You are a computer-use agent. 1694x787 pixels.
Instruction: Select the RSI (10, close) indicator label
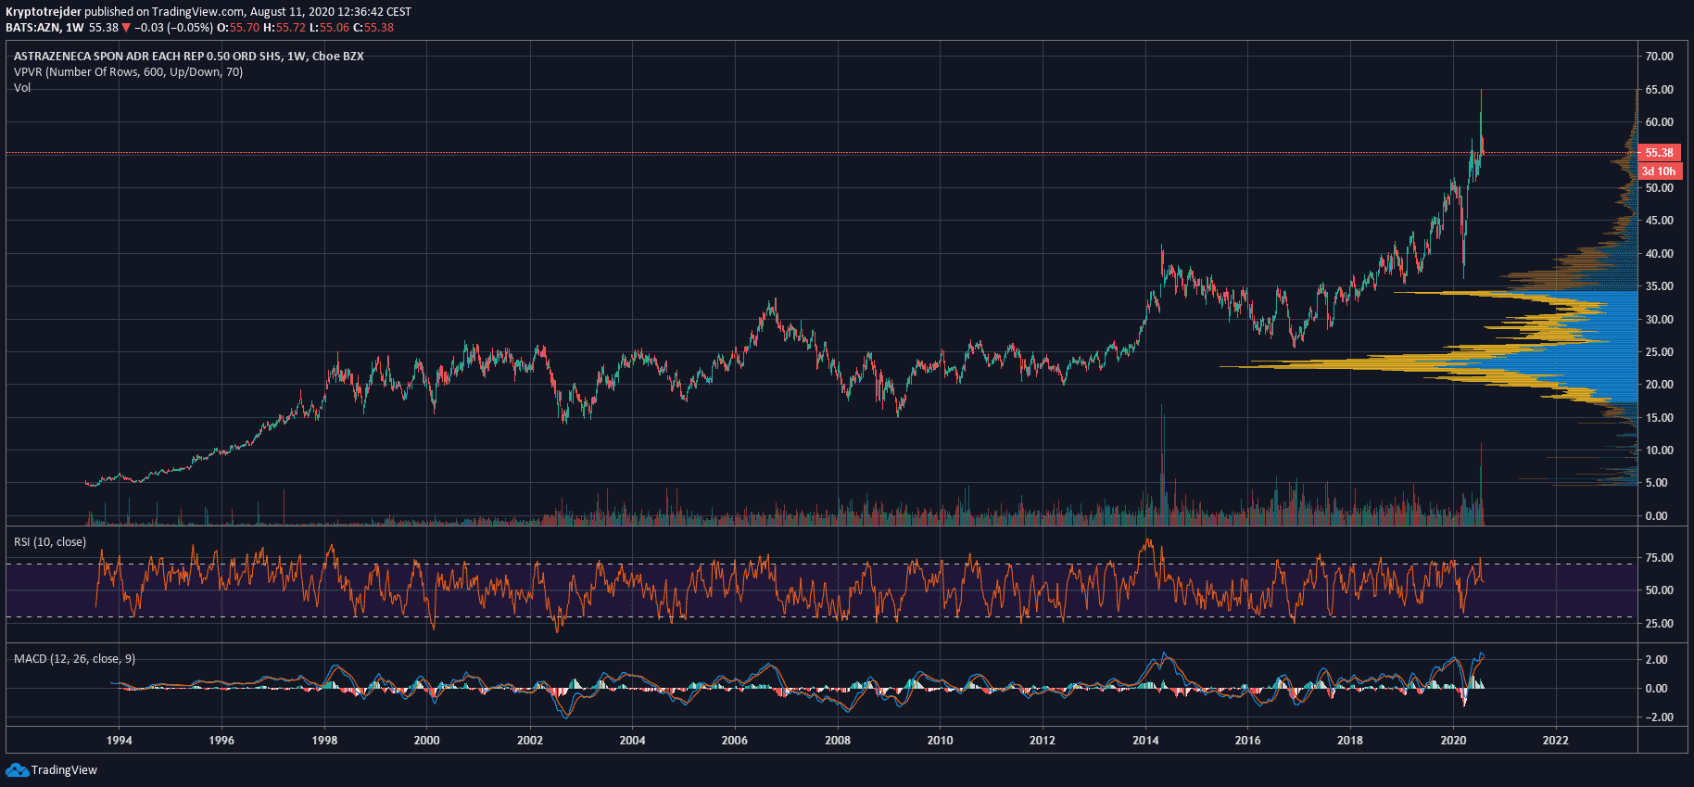point(50,542)
